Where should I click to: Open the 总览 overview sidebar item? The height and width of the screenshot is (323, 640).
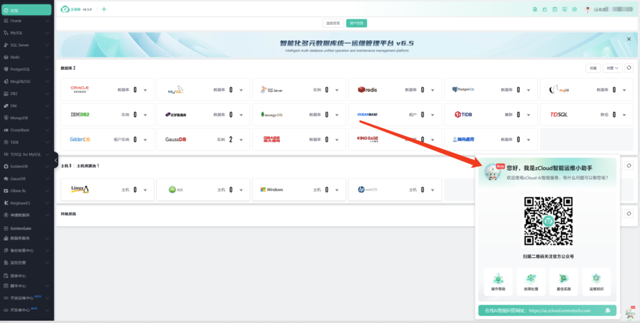[27, 10]
